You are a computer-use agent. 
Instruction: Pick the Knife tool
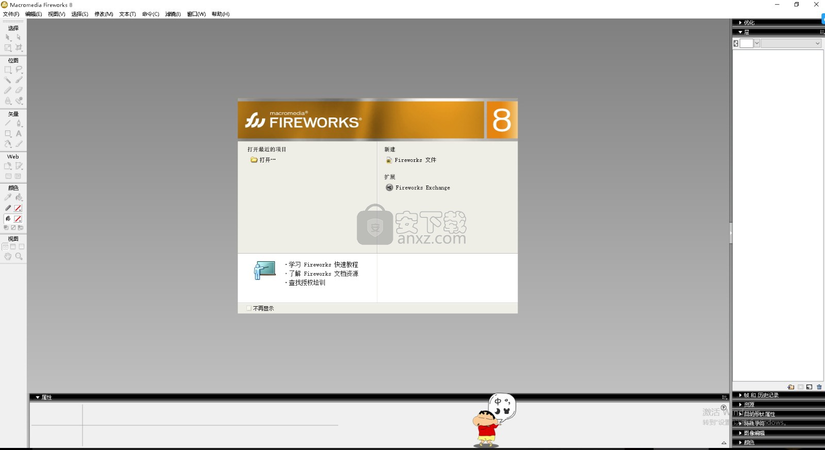pyautogui.click(x=19, y=144)
